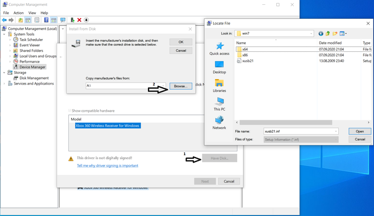374x216 pixels.
Task: Click the up one level icon in Locate File
Action: (x=328, y=34)
